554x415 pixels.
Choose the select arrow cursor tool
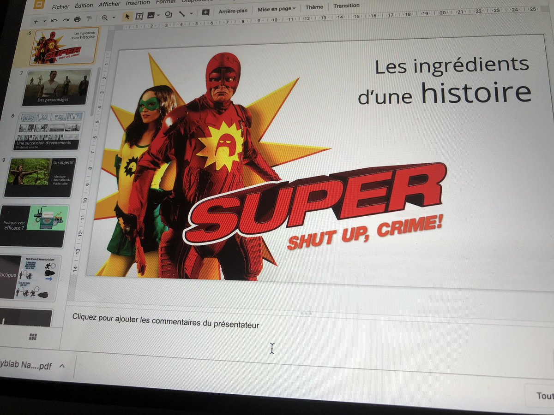click(127, 17)
